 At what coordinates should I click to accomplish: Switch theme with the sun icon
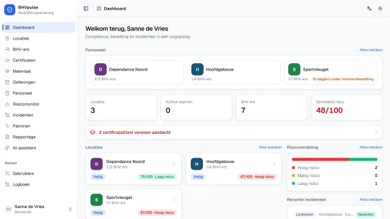380,9
